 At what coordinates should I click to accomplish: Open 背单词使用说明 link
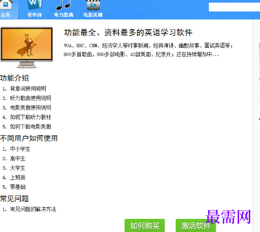pyautogui.click(x=28, y=89)
